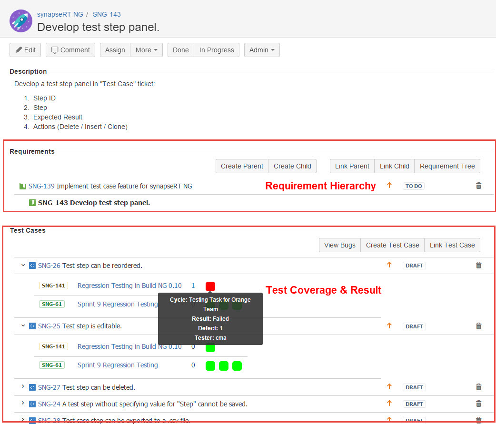The height and width of the screenshot is (424, 496).
Task: Click the Edit issue button
Action: tap(25, 50)
